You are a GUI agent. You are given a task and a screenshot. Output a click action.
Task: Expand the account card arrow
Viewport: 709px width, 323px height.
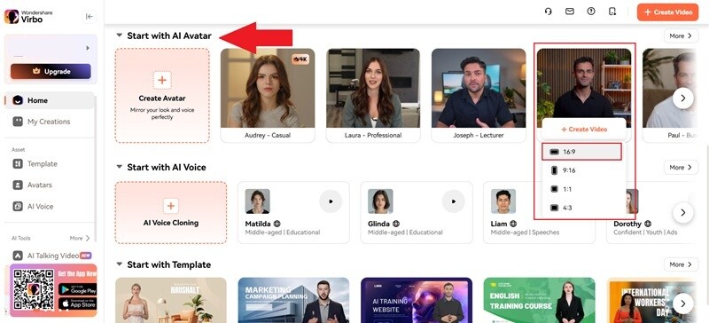click(88, 48)
